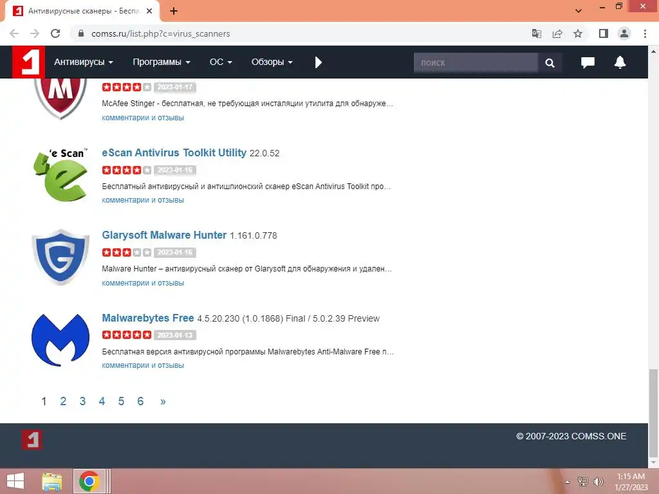Reload the page with refresh icon
This screenshot has width=659, height=494.
tap(55, 33)
